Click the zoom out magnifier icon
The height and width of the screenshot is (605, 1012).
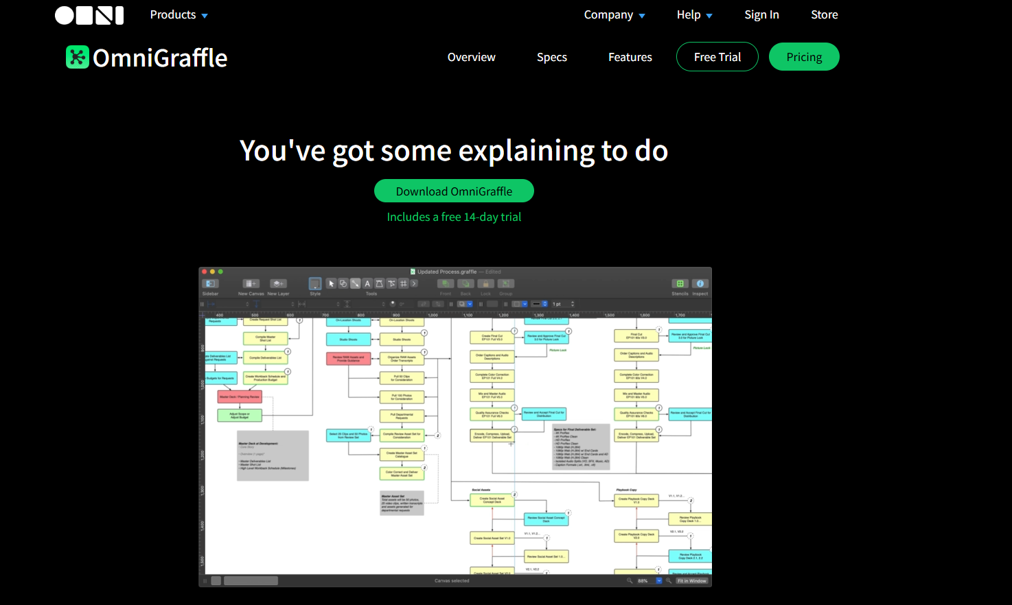(629, 580)
